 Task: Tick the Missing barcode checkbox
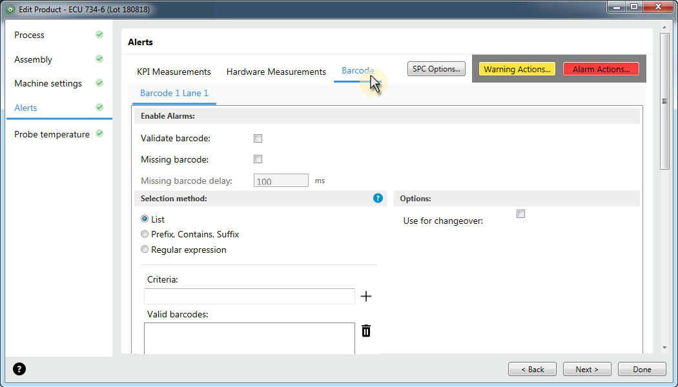point(258,159)
